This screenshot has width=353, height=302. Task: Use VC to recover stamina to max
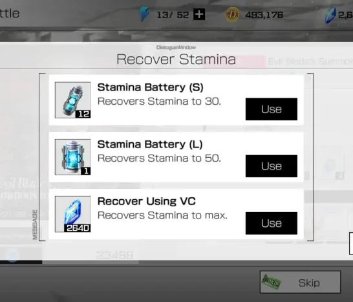[272, 223]
